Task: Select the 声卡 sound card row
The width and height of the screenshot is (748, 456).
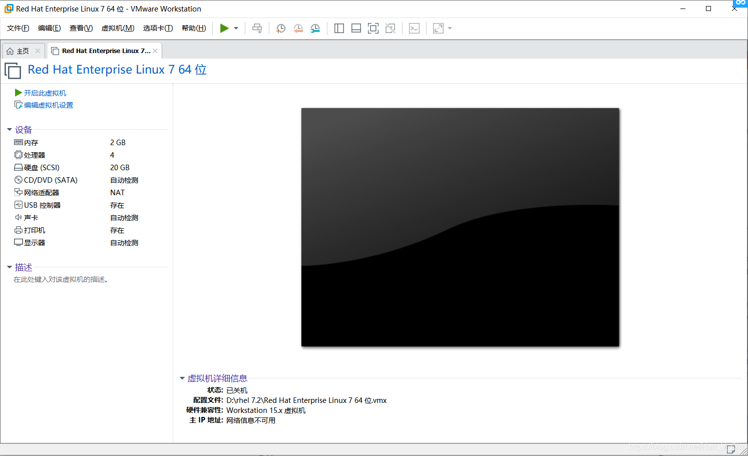Action: (x=90, y=218)
